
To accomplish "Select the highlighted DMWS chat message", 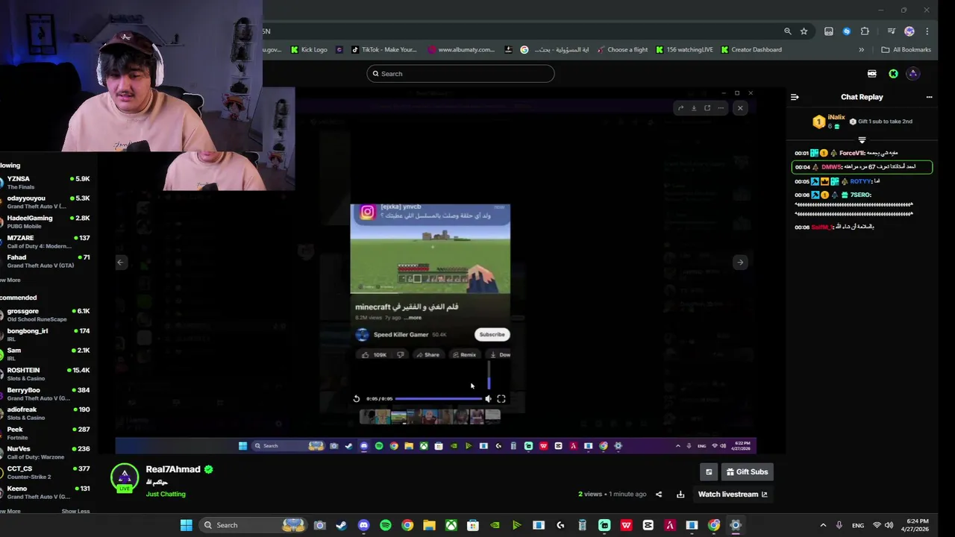I will tap(862, 167).
